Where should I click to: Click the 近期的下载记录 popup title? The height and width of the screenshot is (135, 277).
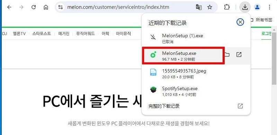[168, 23]
